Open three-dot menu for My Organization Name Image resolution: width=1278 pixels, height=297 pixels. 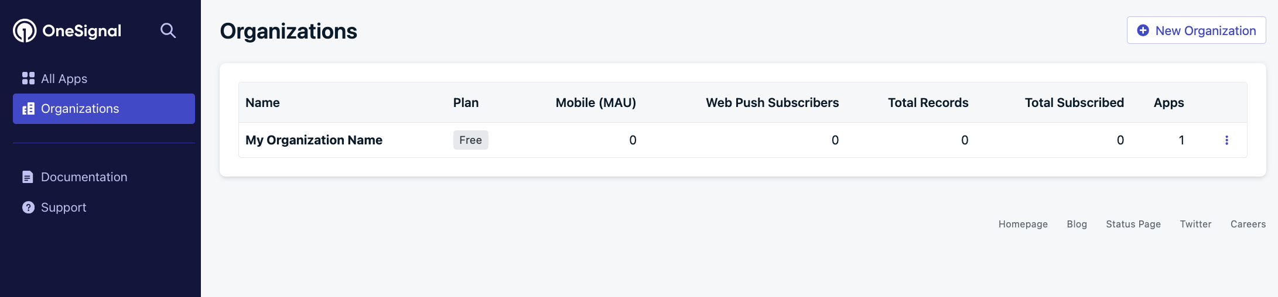[1226, 140]
